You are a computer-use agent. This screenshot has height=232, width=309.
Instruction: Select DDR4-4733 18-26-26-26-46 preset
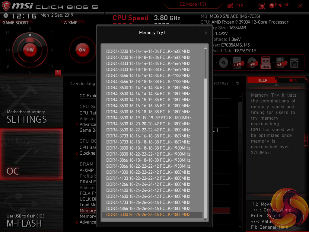coord(148,202)
